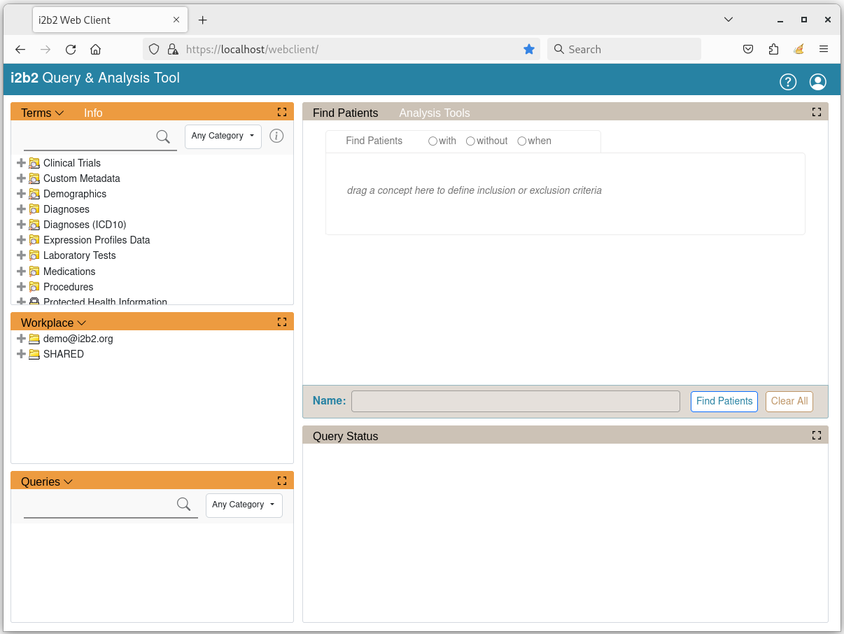Image resolution: width=844 pixels, height=634 pixels.
Task: Open the Queries Any Category dropdown
Action: 244,505
